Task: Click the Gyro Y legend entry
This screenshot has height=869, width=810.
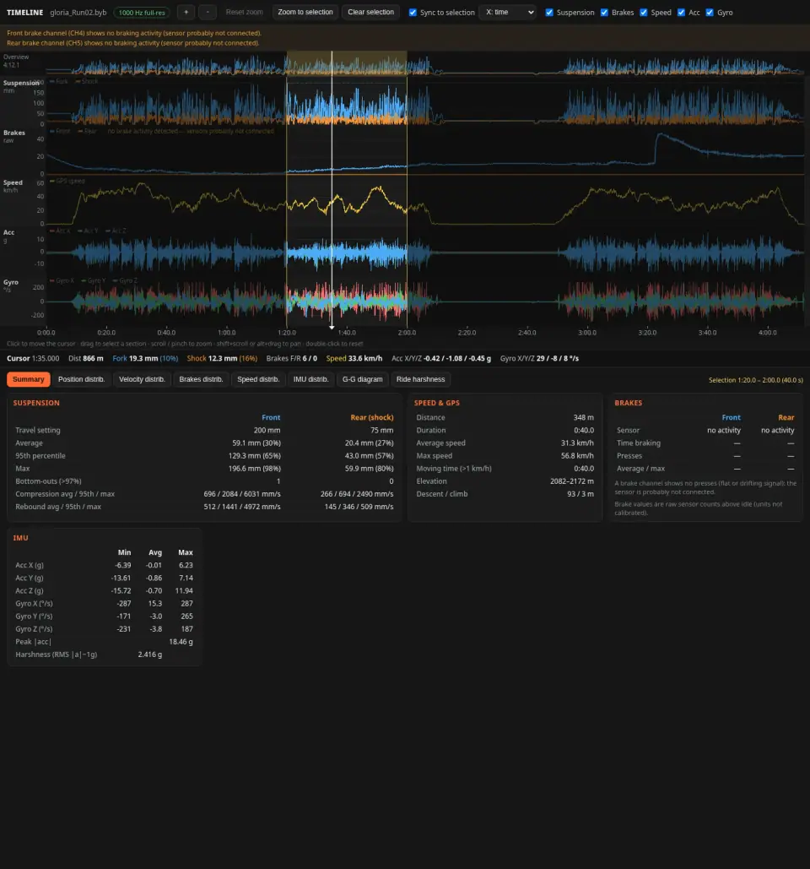Action: point(93,281)
